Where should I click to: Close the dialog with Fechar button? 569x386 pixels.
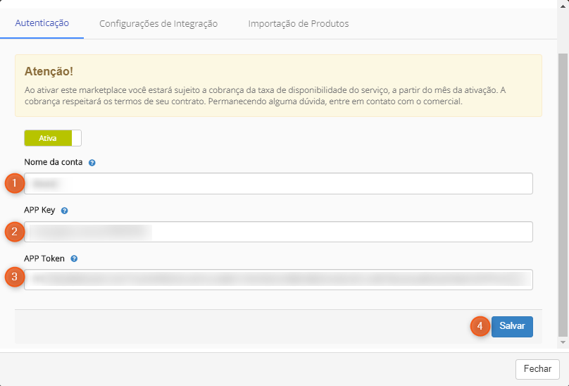coord(537,368)
